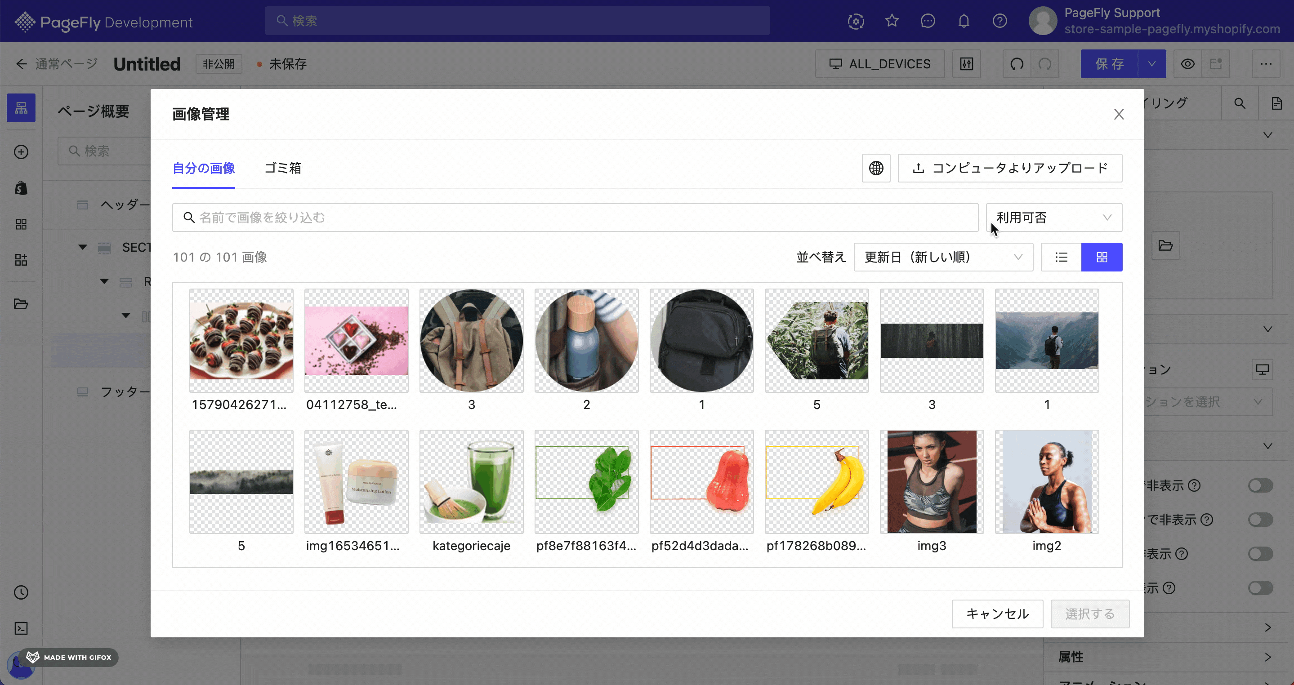Open the Shopify elements icon in sidebar
Viewport: 1294px width, 685px height.
21,188
